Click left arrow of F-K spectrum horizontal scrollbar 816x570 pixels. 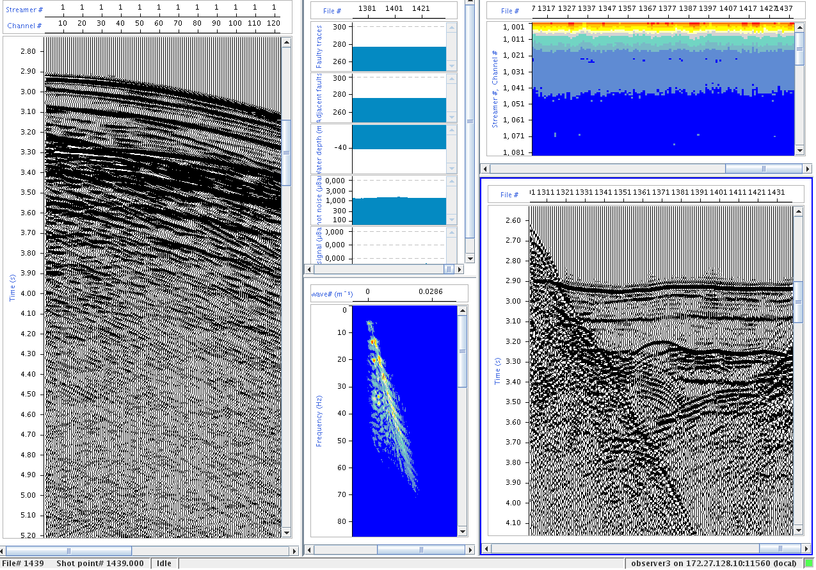click(x=308, y=550)
